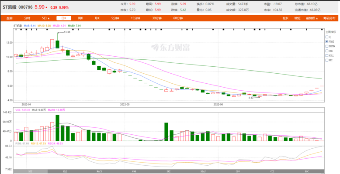Expand the 前复权 adjustment dropdown
This screenshot has width=340, height=174.
[312, 18]
